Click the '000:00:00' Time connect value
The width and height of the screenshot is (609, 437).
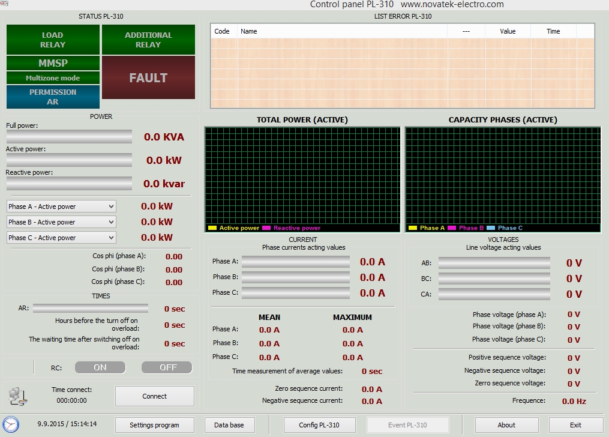[x=72, y=400]
